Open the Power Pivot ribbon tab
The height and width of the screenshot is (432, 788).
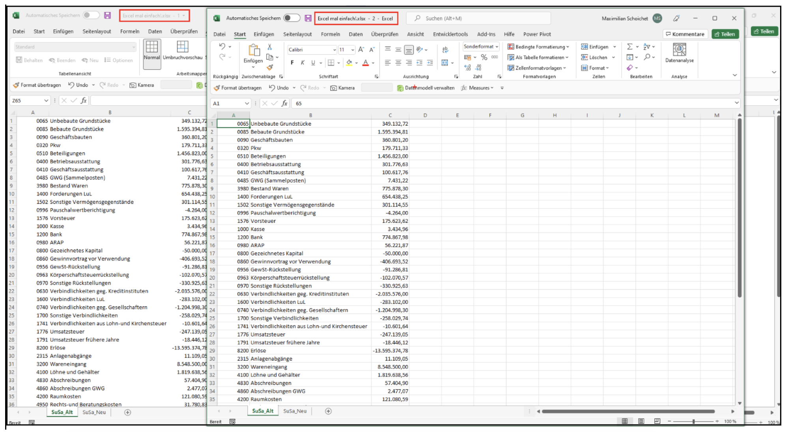[x=537, y=34]
